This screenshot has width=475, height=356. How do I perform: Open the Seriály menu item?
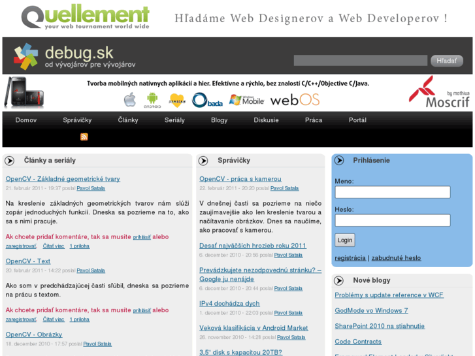click(174, 120)
